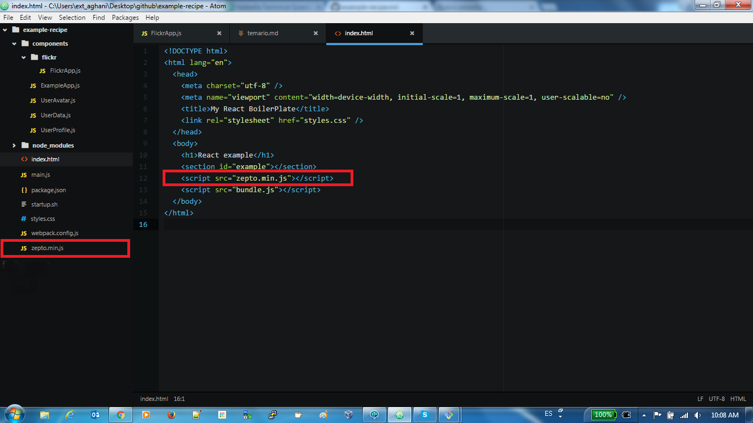Open Firefox from the taskbar

(171, 415)
